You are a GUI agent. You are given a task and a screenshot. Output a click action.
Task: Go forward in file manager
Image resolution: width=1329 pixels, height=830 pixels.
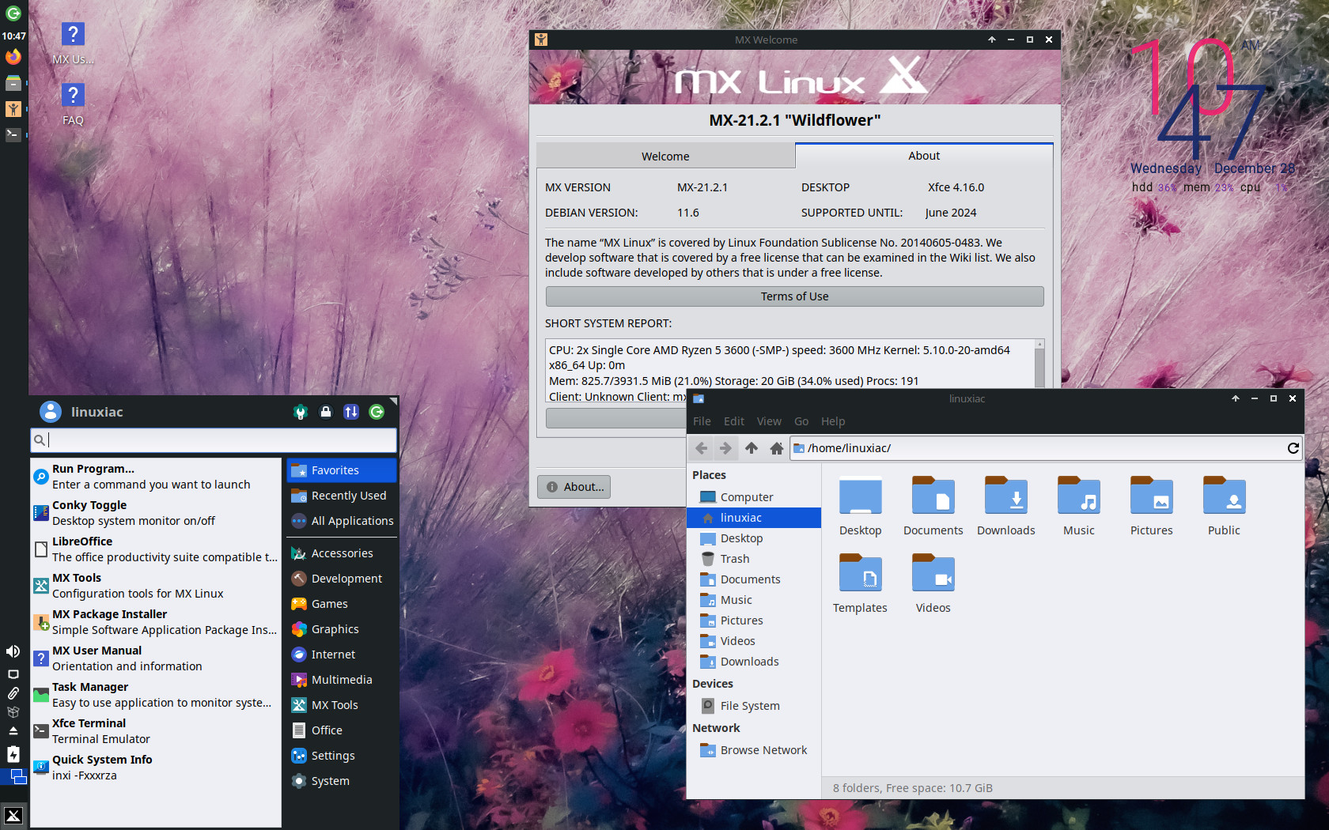[725, 448]
